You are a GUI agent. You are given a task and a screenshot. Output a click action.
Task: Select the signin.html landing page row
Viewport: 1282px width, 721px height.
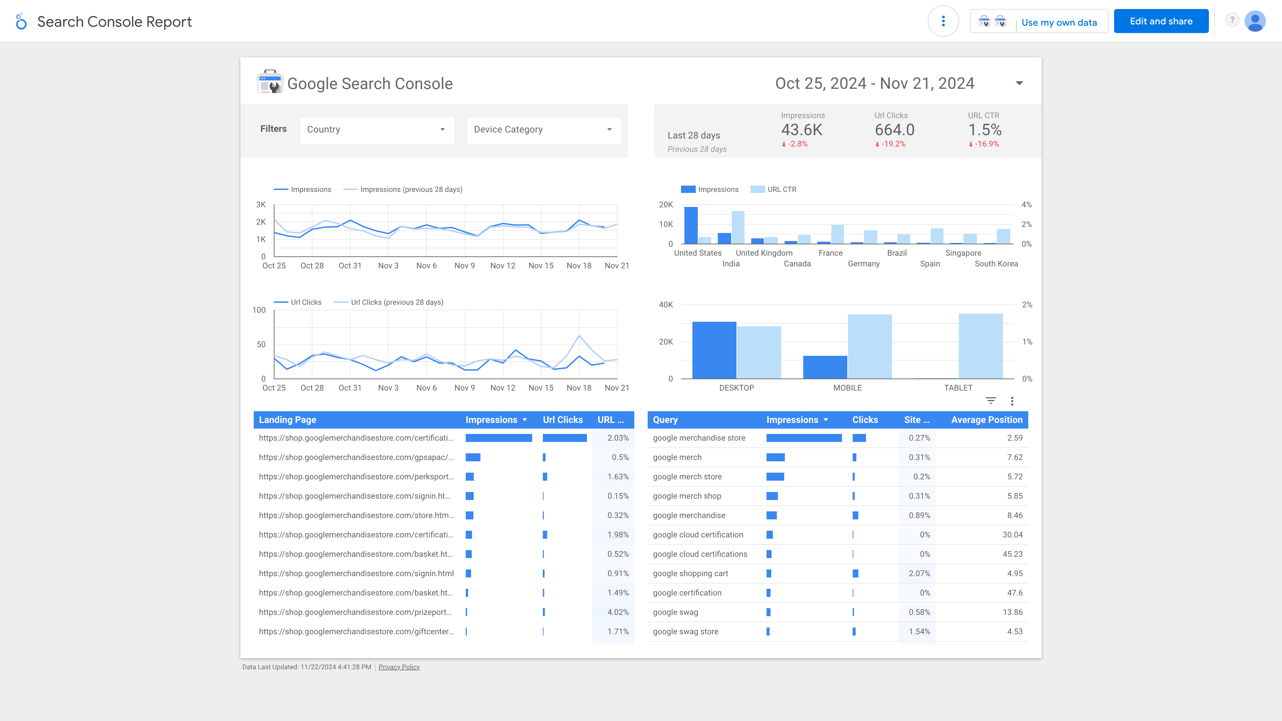pyautogui.click(x=444, y=574)
